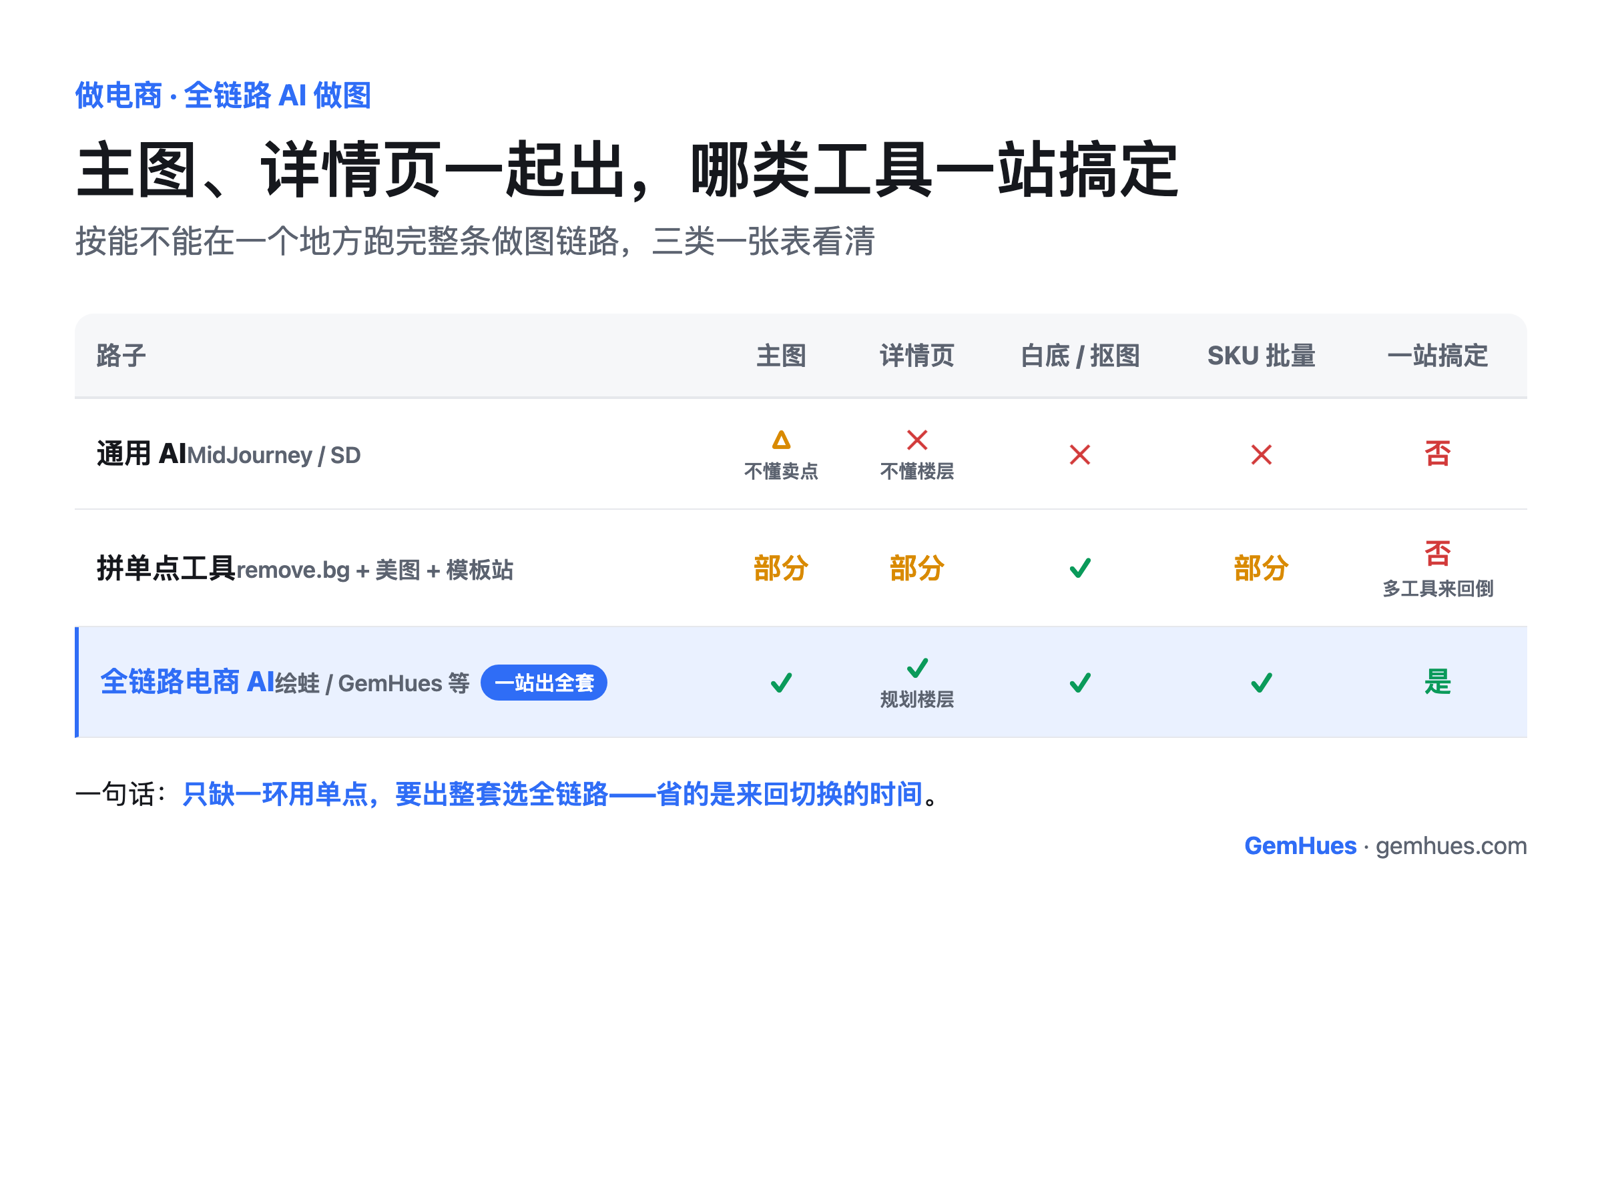Screen dimensions: 1602x1201
Task: Click the SKU 批量 column header
Action: pyautogui.click(x=1262, y=356)
